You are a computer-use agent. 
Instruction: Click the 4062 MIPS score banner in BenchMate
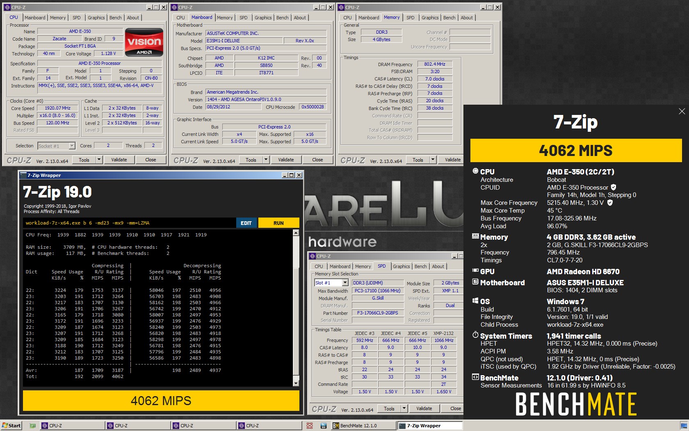[576, 150]
